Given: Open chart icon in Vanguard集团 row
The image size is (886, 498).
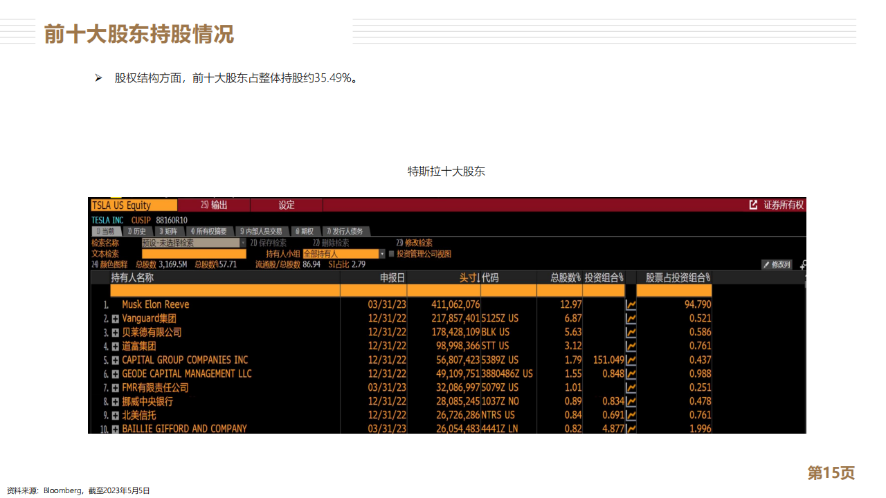Looking at the screenshot, I should pos(631,318).
